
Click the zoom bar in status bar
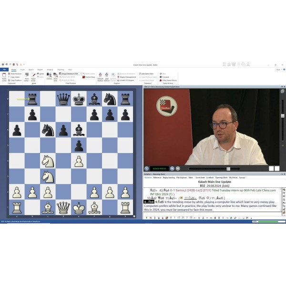pos(268,222)
